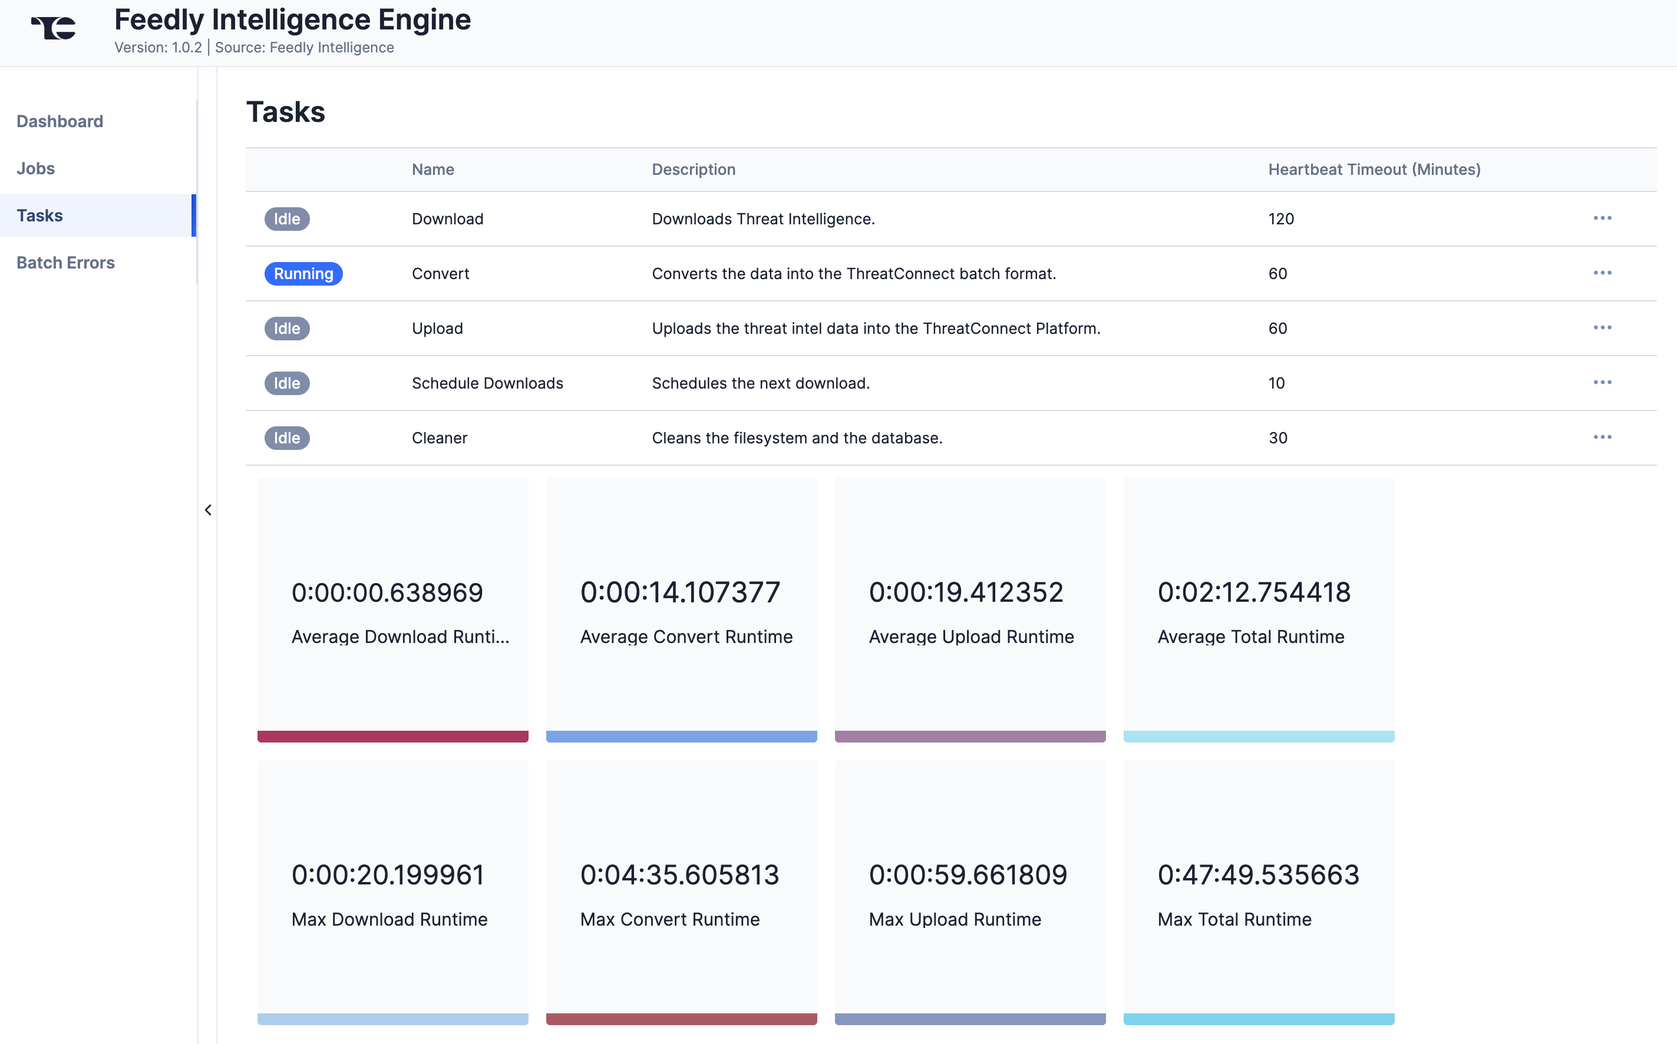The height and width of the screenshot is (1044, 1677).
Task: Select the Average Total Runtime card
Action: click(x=1259, y=611)
